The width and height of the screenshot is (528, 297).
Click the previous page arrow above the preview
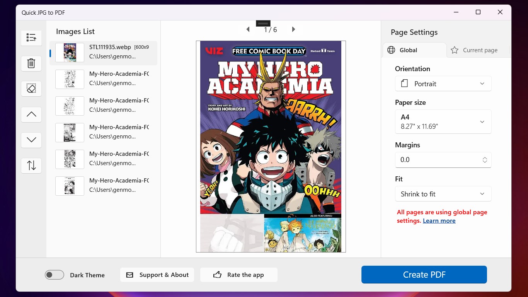tap(248, 29)
